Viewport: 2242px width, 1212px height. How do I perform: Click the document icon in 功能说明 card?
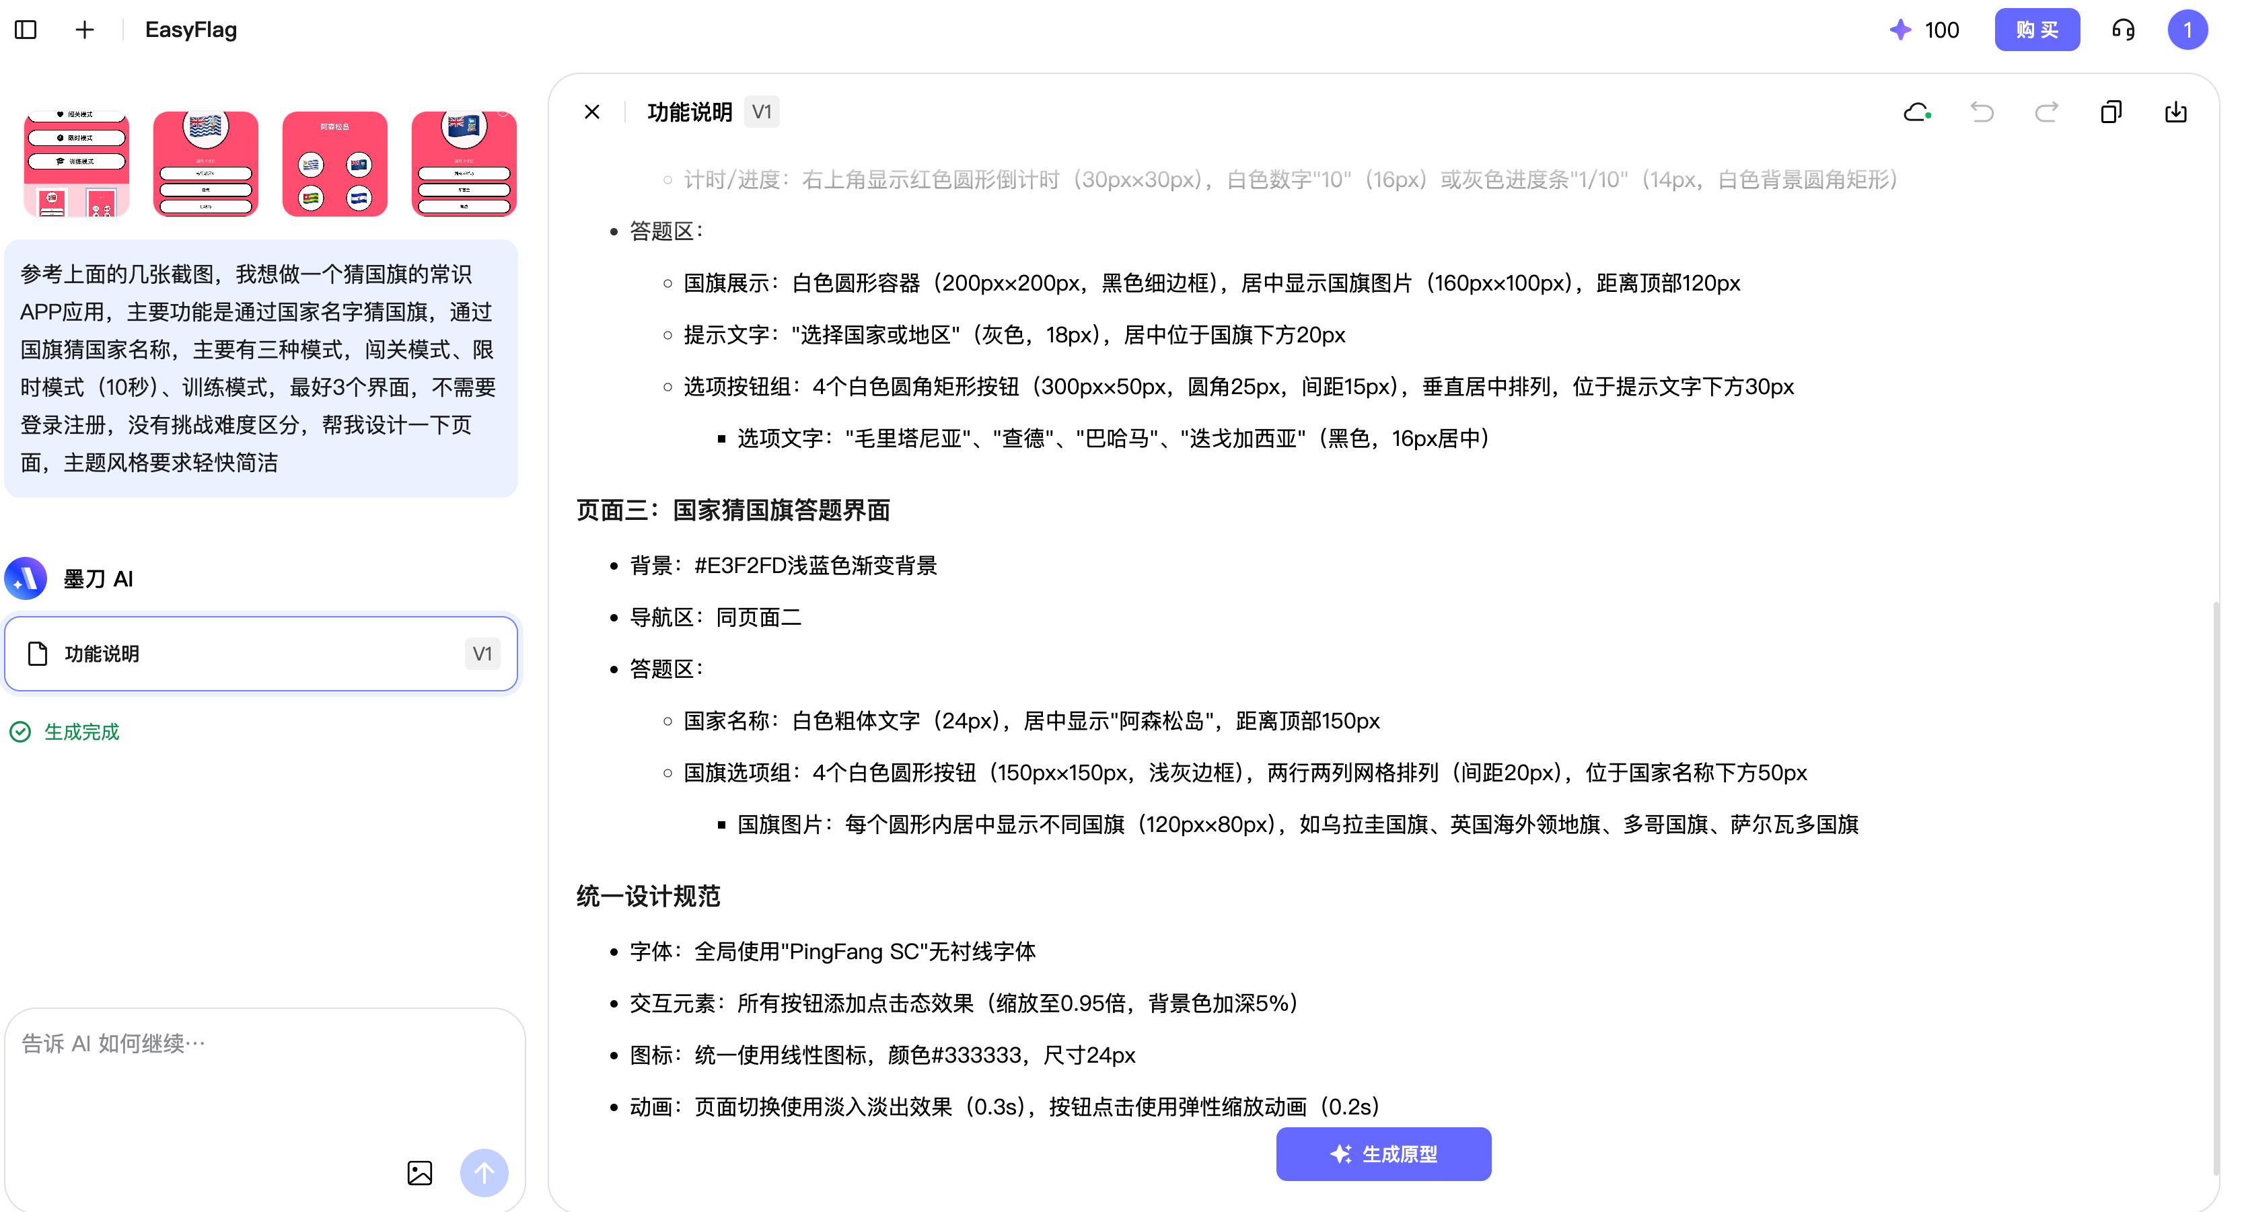(38, 654)
